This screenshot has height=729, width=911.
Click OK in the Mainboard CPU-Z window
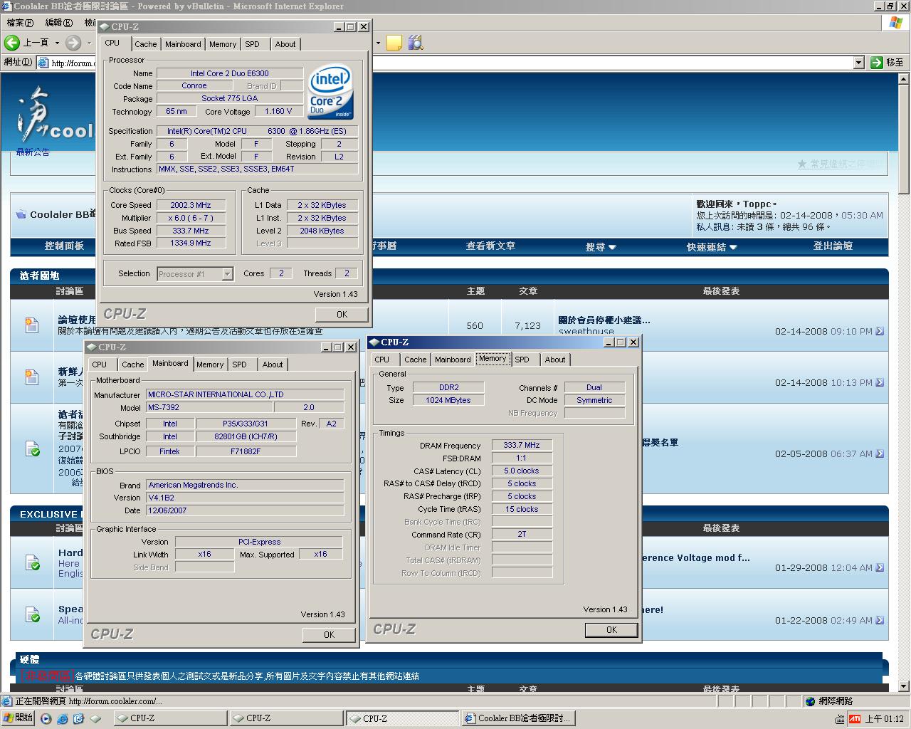(330, 635)
